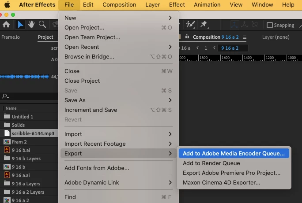The image size is (302, 203).
Task: Open the View menu
Action: pos(236,4)
